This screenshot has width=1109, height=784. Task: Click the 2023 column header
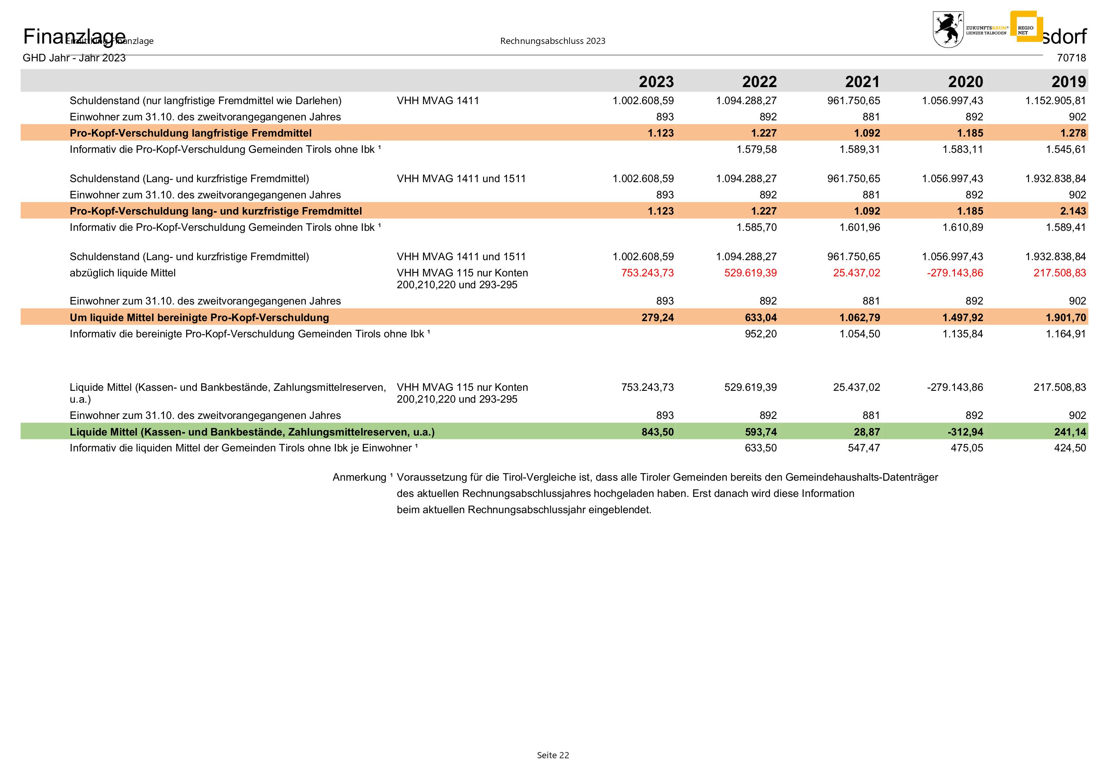click(656, 81)
